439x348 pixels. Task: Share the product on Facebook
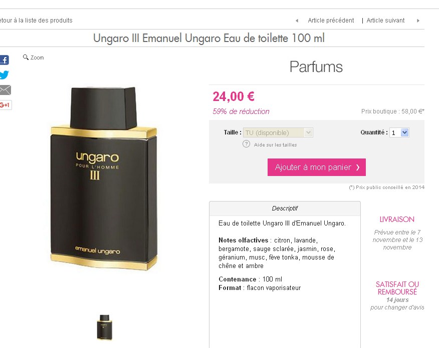point(4,60)
